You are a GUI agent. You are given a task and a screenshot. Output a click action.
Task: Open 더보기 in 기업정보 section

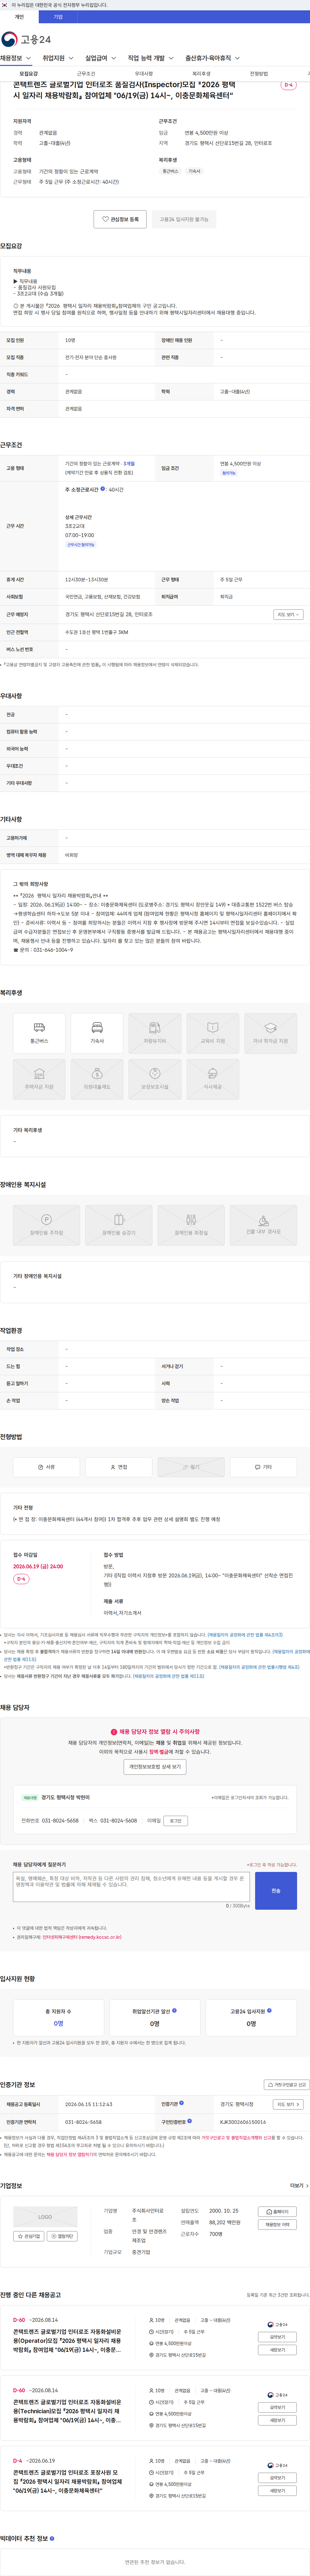(x=299, y=2186)
